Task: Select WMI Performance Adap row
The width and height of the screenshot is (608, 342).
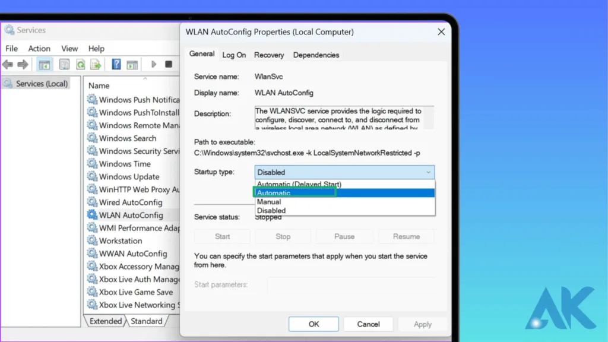Action: (x=133, y=227)
